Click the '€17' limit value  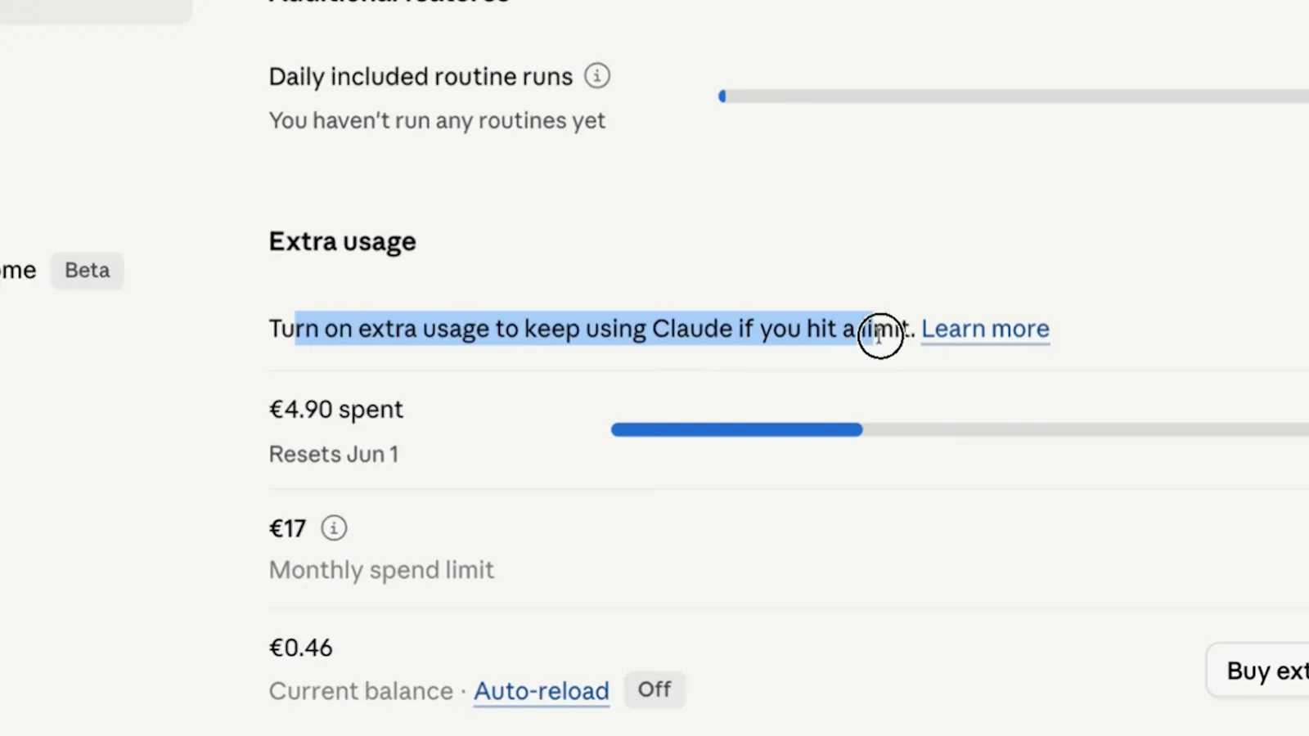coord(287,529)
